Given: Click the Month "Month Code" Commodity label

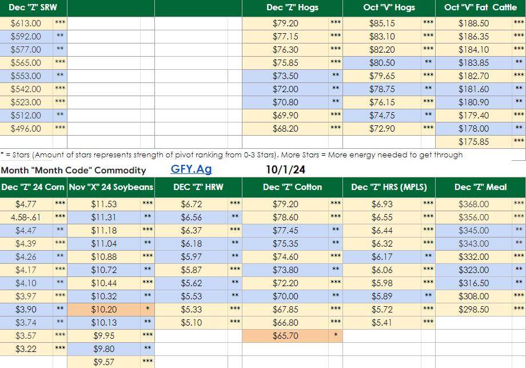Looking at the screenshot, I should tap(73, 170).
